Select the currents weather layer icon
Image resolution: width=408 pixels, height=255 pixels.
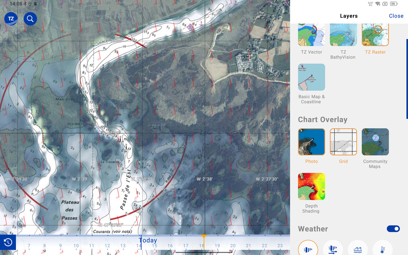[333, 249]
